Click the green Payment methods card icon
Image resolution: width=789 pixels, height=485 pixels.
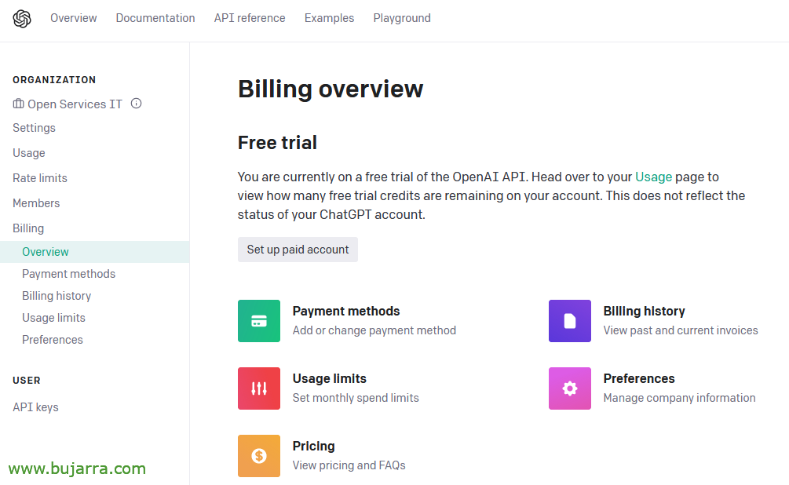coord(258,321)
